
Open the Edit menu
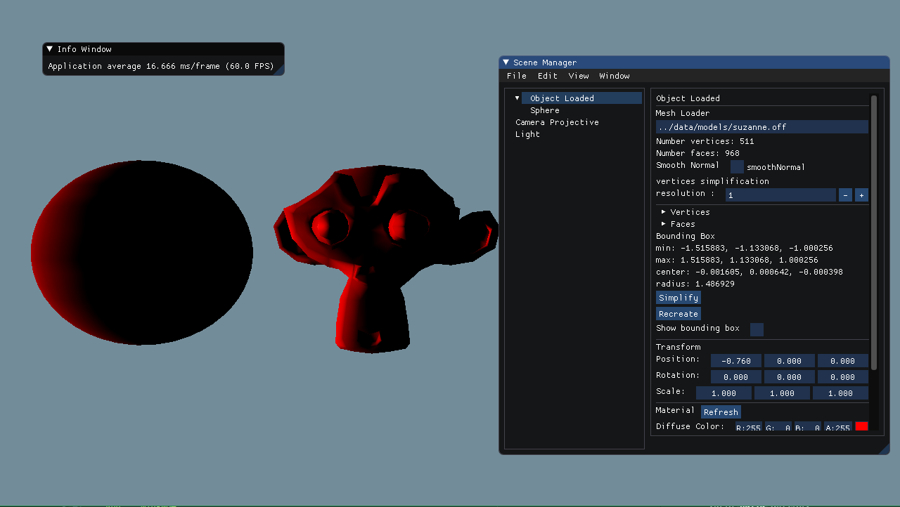click(548, 76)
